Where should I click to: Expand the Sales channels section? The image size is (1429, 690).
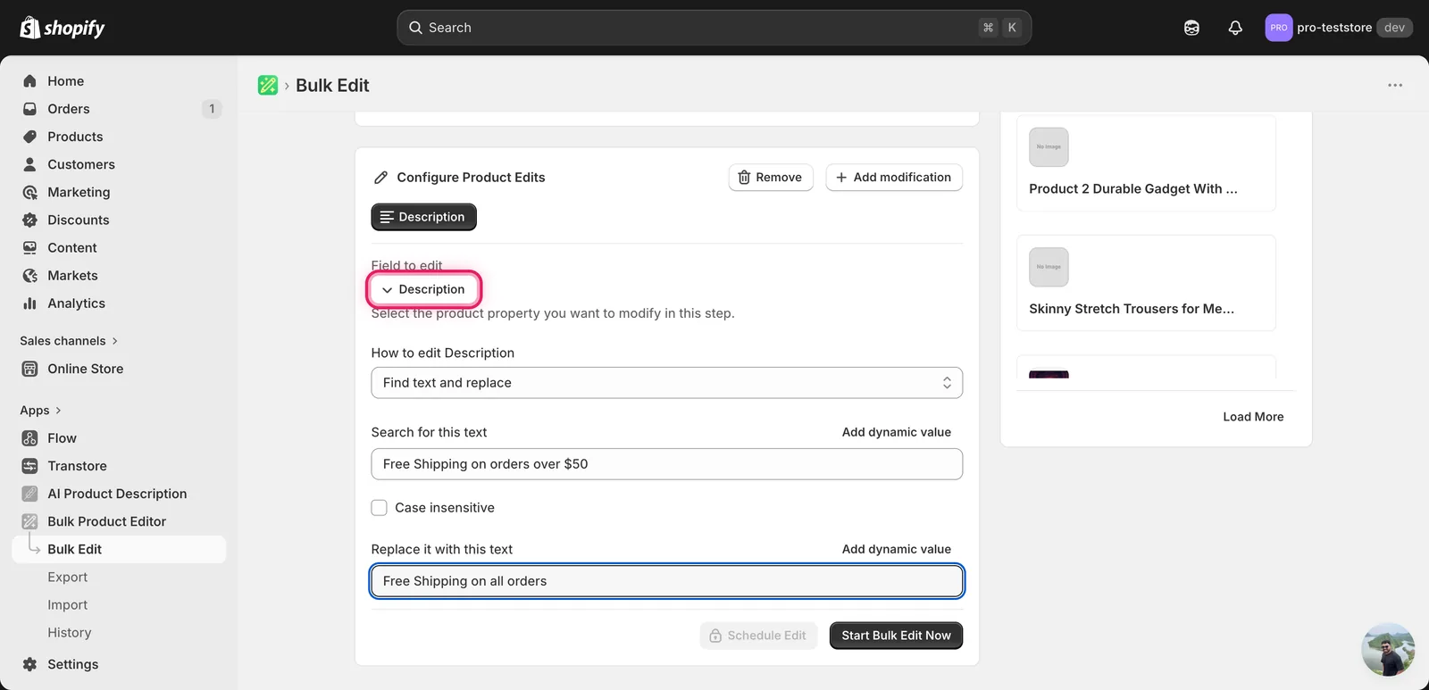pyautogui.click(x=69, y=341)
